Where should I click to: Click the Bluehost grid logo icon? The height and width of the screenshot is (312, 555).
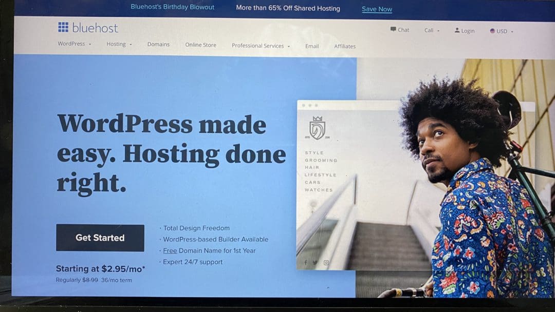click(63, 27)
